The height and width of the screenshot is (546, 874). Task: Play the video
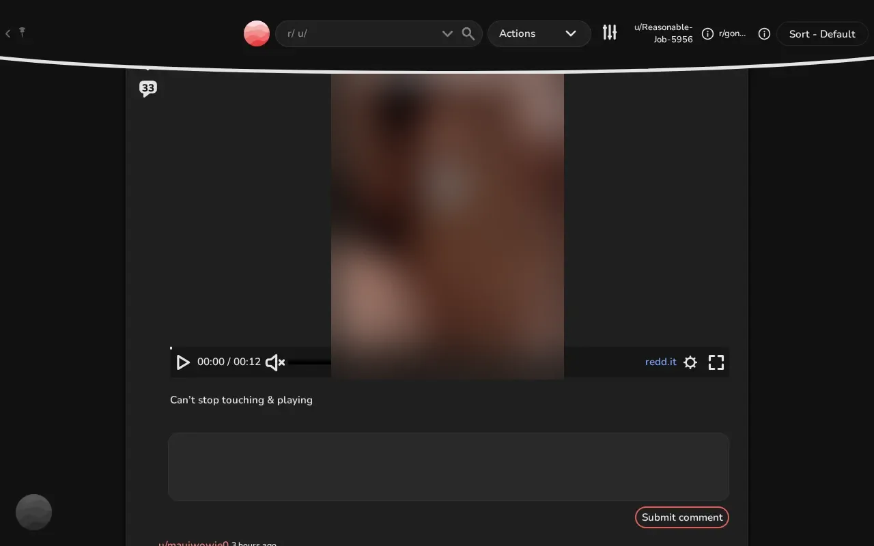(182, 362)
